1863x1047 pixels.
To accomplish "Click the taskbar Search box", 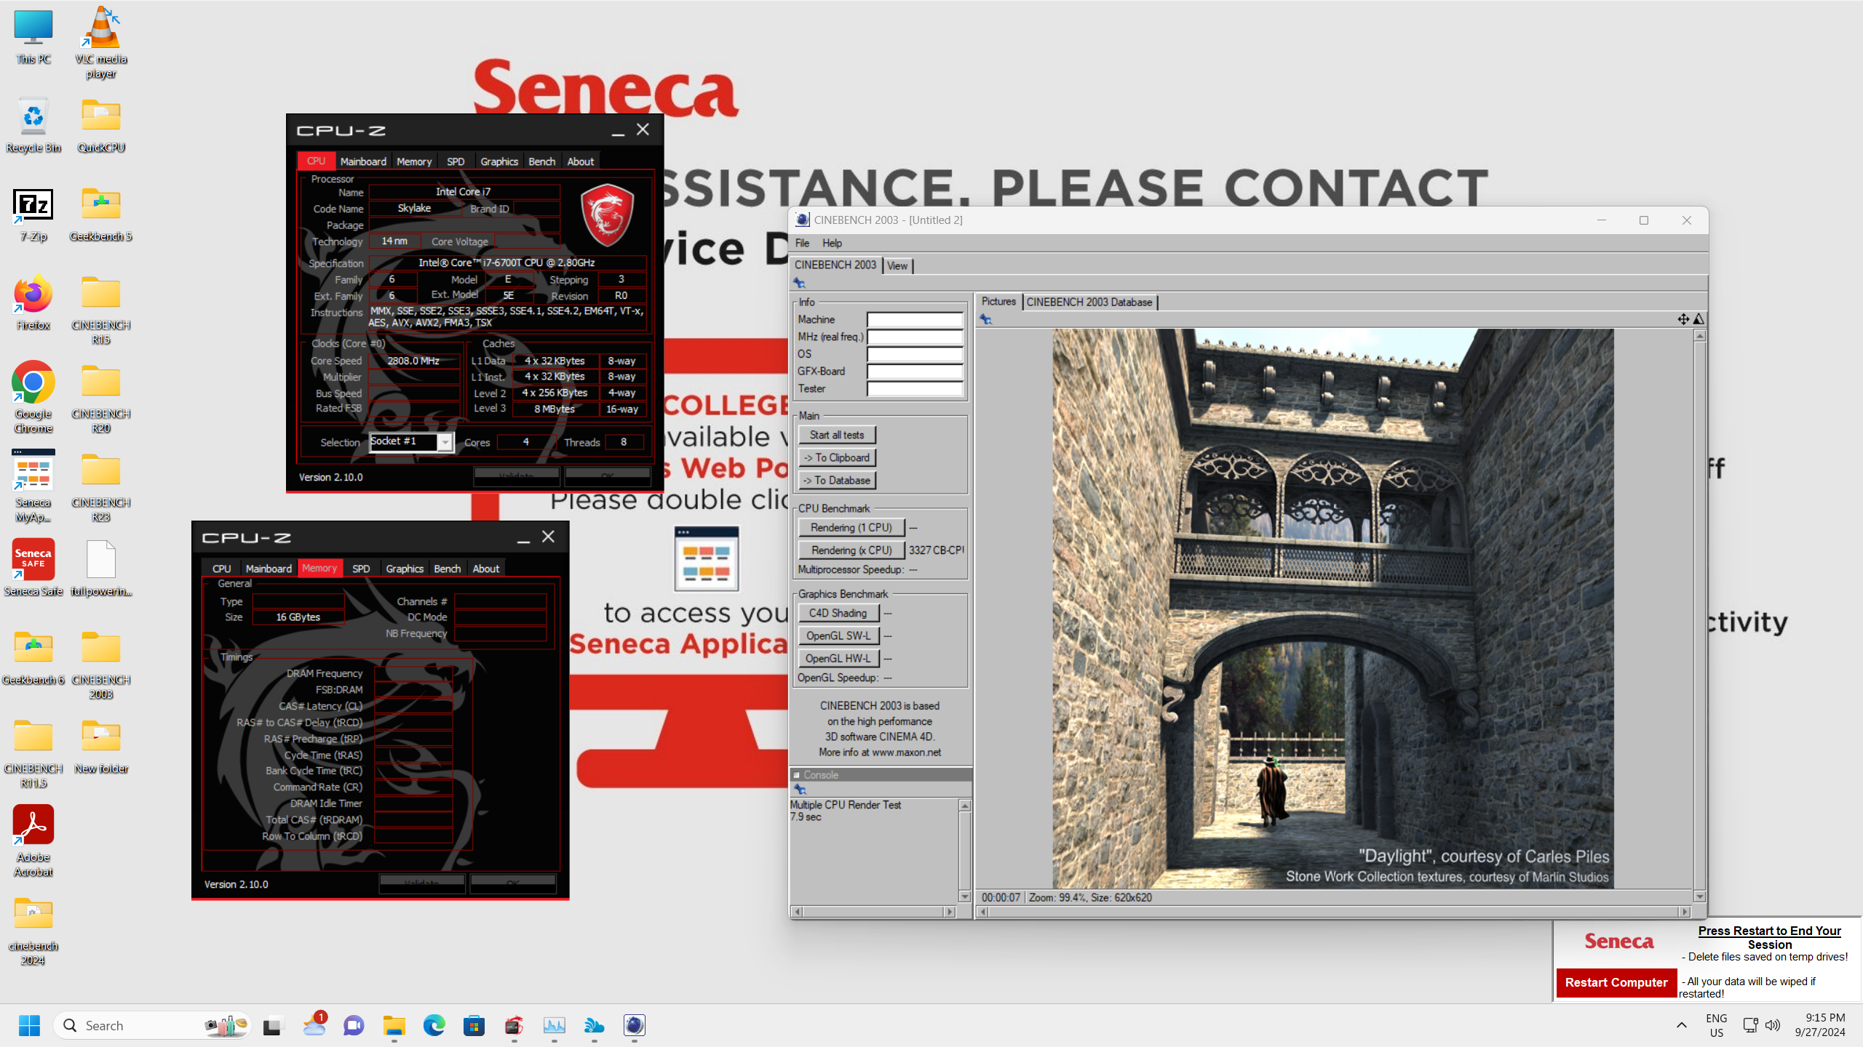I will tap(153, 1025).
